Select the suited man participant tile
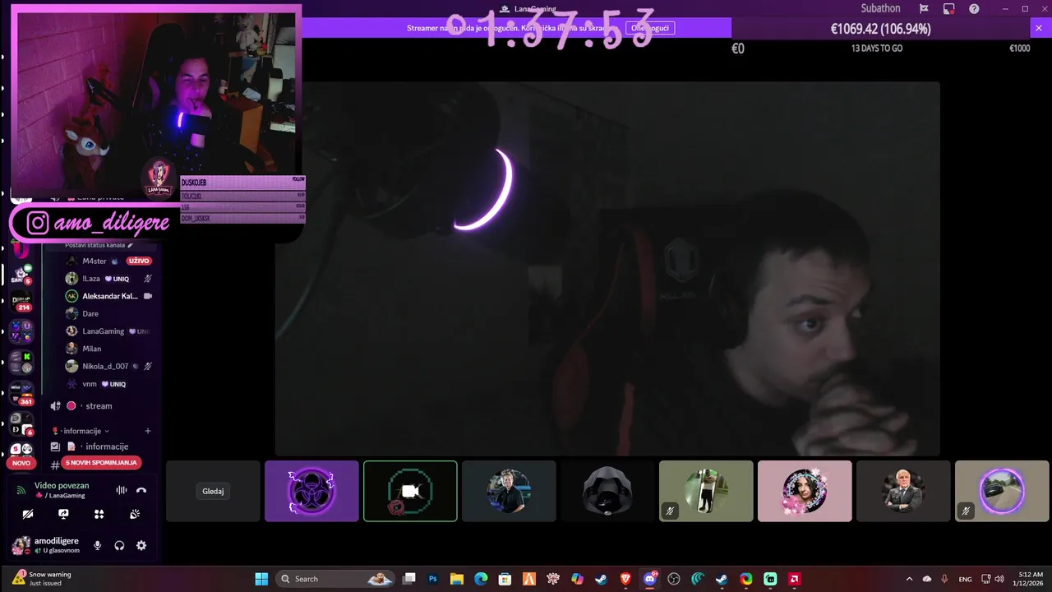Viewport: 1052px width, 592px height. 903,491
